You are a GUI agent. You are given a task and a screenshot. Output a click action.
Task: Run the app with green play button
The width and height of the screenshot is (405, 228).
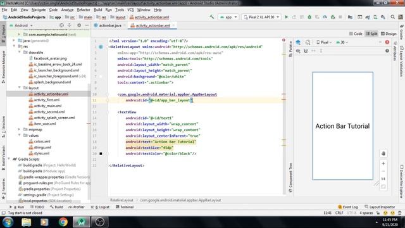point(286,17)
